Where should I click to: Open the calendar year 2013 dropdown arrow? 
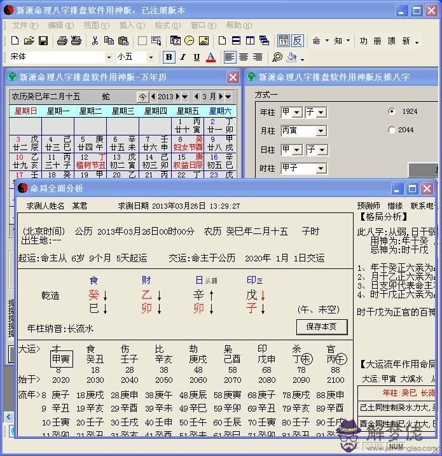pos(185,97)
